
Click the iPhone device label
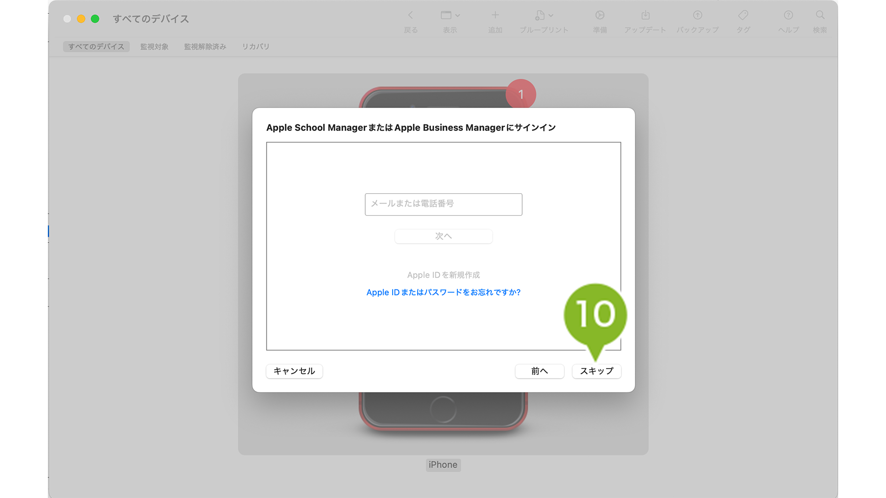(443, 465)
